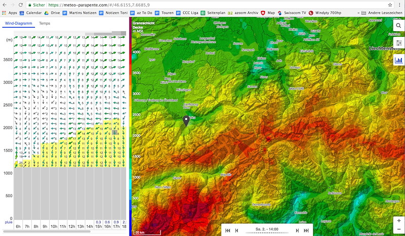This screenshot has width=405, height=236.
Task: Click the Sa. 2. - 14:00 time label
Action: click(267, 229)
